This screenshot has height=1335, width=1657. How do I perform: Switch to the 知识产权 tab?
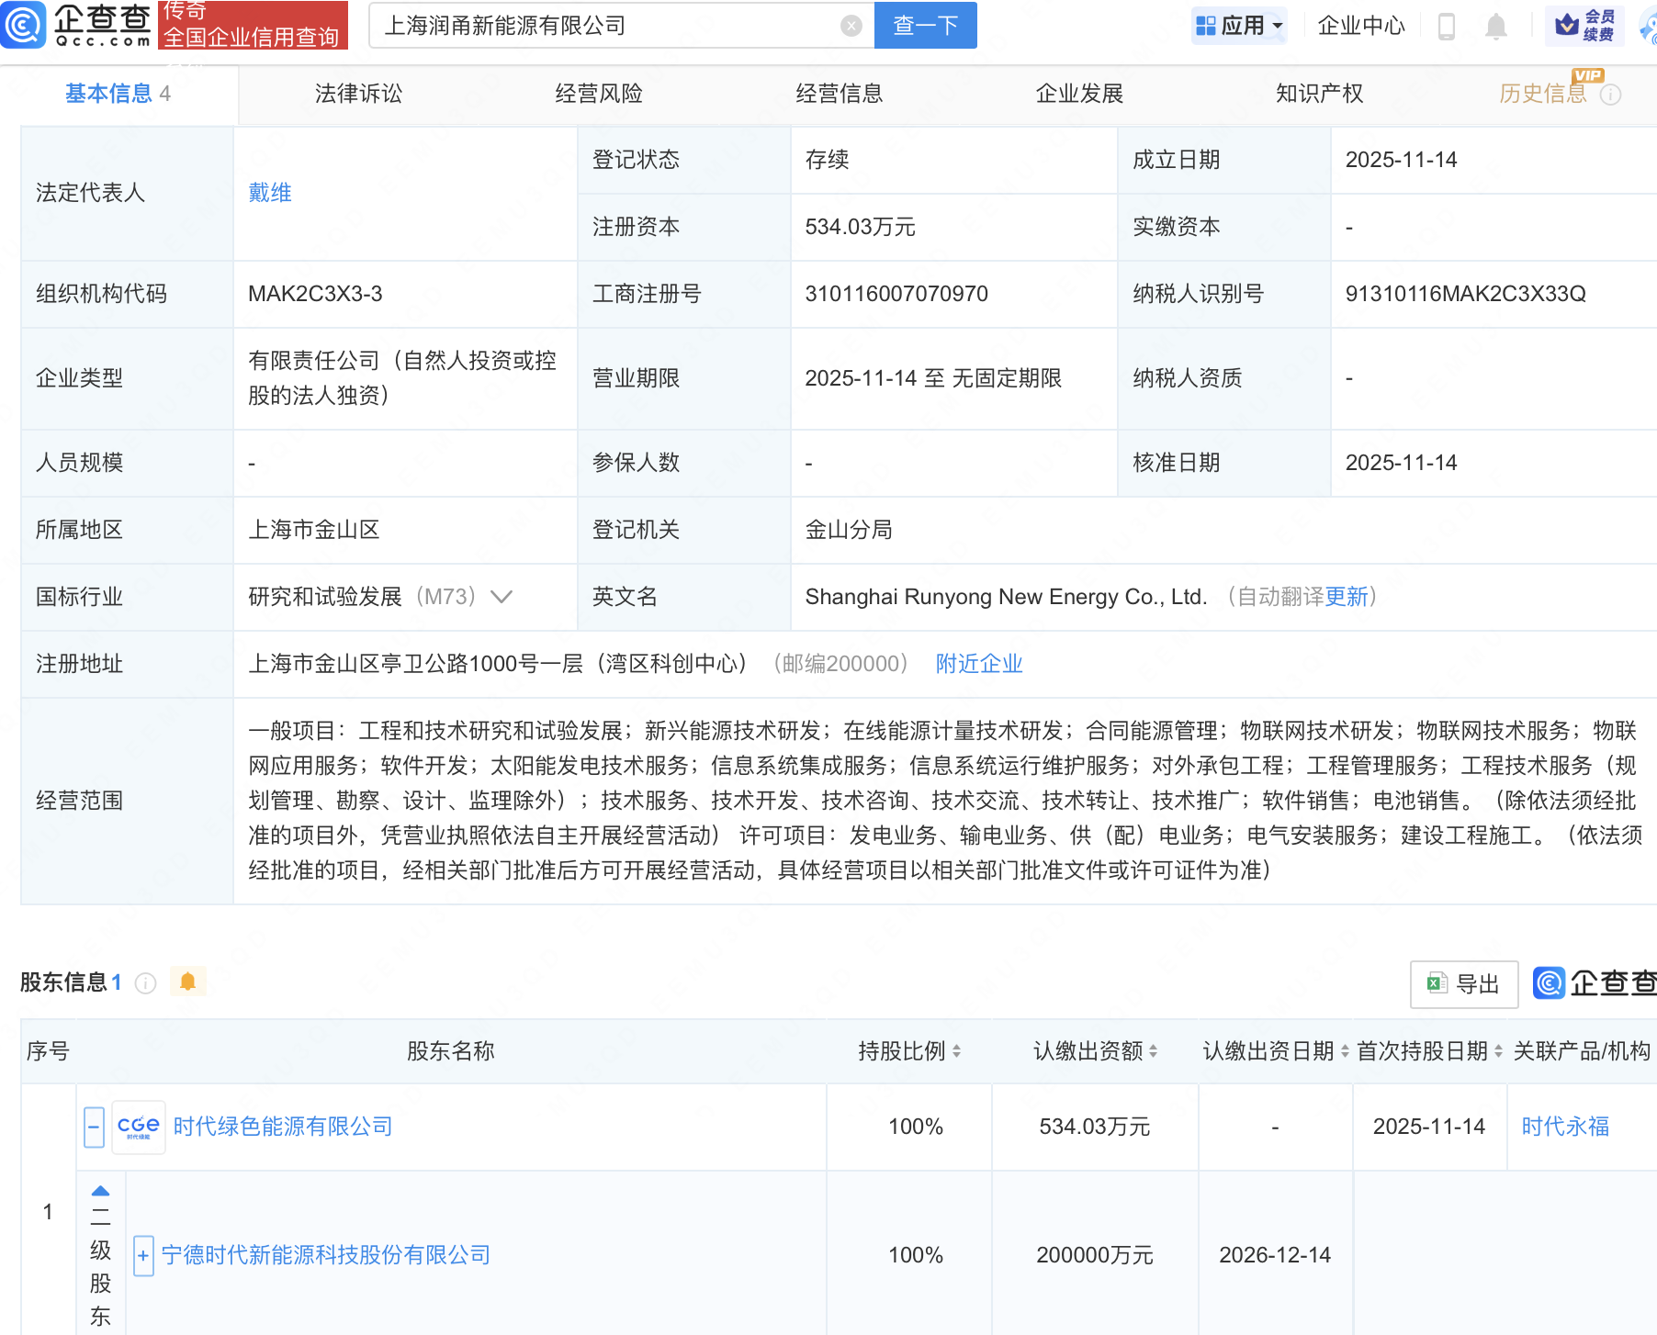coord(1319,94)
